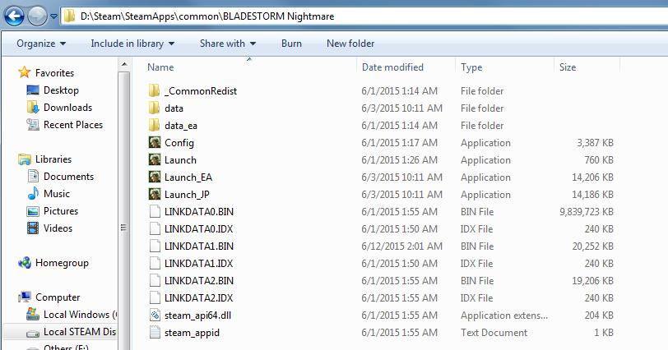Open the Organize dropdown menu

pyautogui.click(x=39, y=44)
